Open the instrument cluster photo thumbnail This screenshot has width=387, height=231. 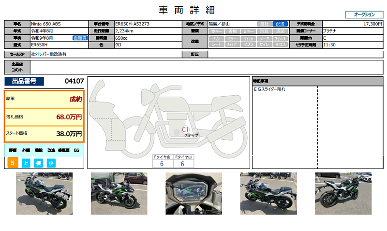point(194,193)
